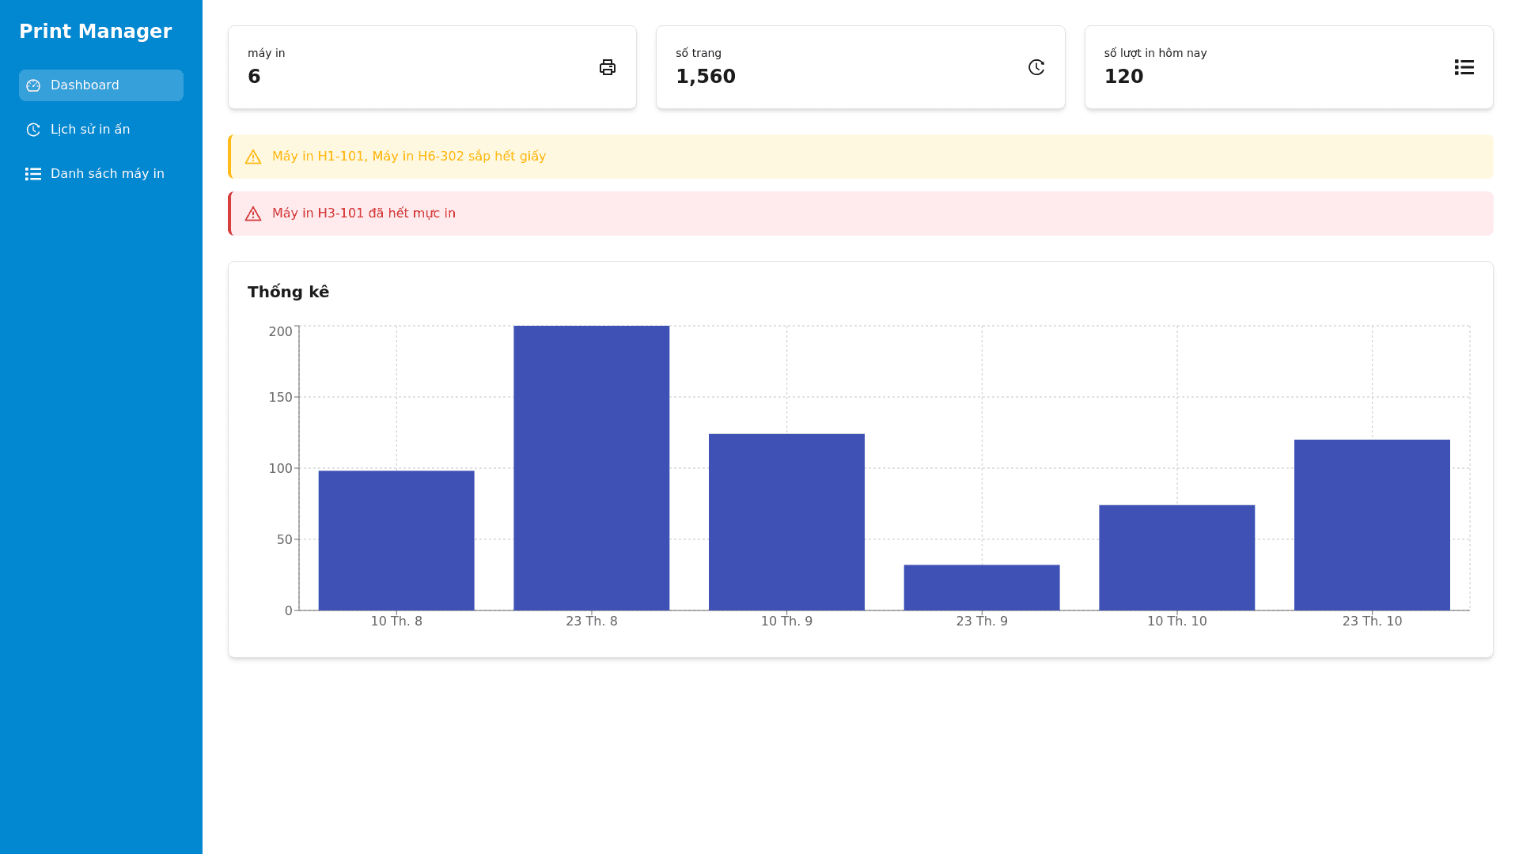Click the list icon on số lượt in card
This screenshot has height=854, width=1519.
[x=1464, y=67]
